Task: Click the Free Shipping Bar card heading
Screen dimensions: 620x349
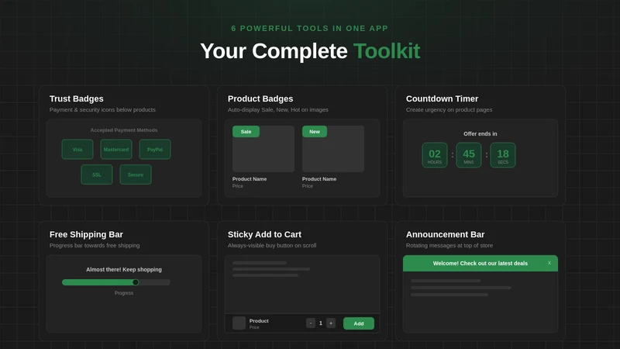Action: 86,235
